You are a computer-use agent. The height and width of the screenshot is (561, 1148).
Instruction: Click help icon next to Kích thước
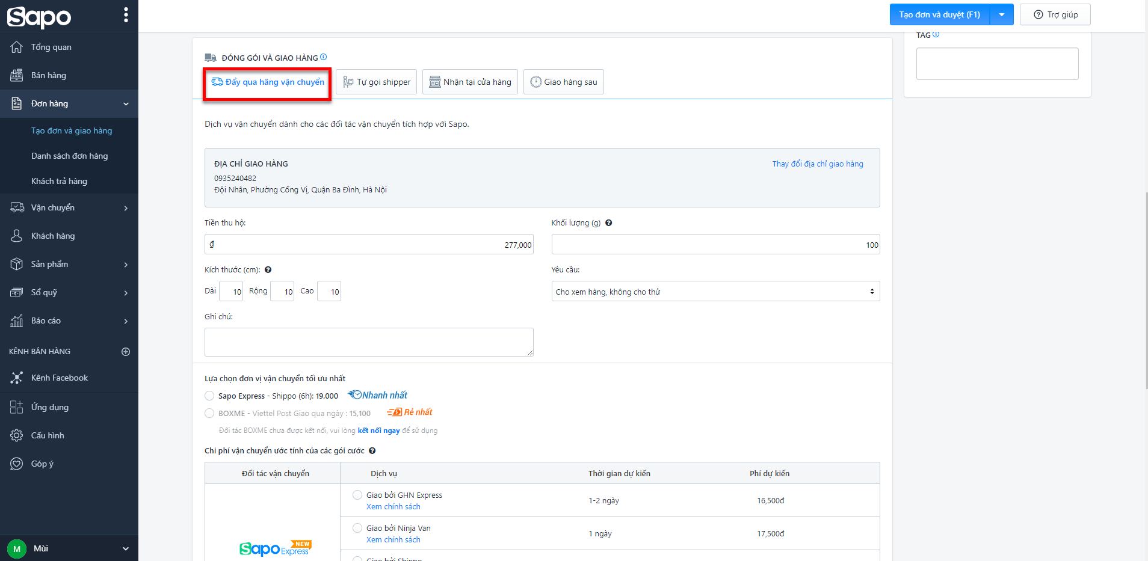(268, 270)
